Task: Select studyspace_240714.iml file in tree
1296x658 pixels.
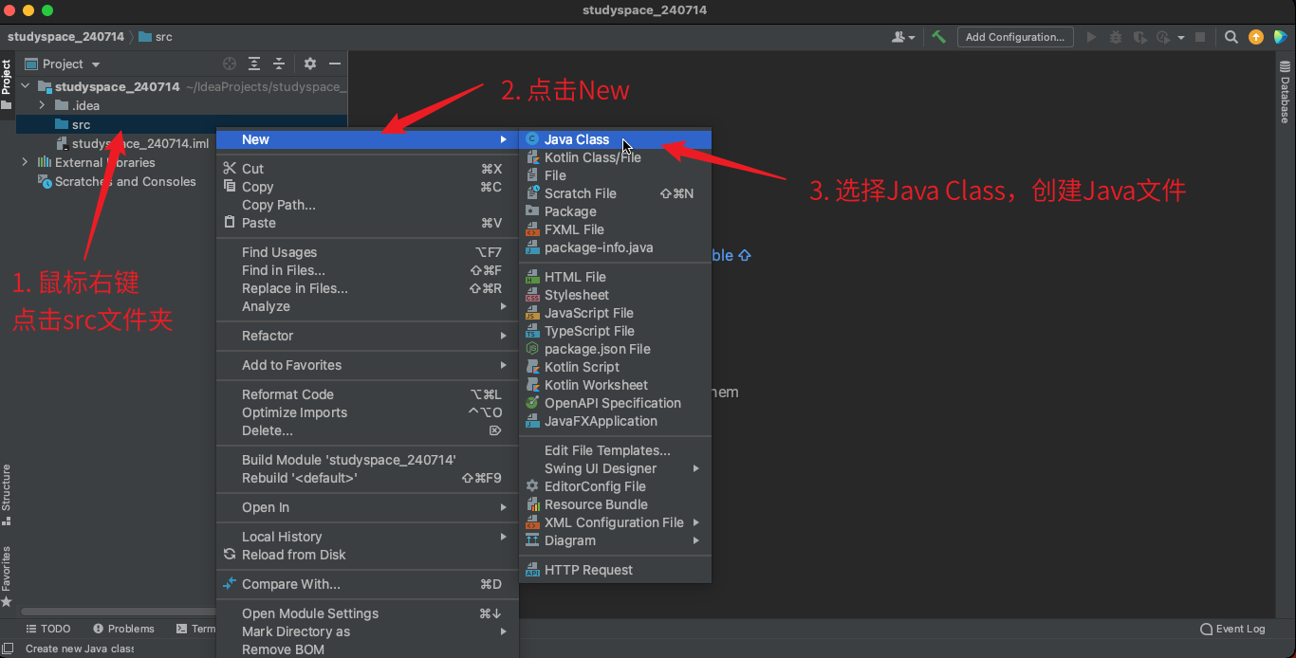Action: pyautogui.click(x=139, y=143)
